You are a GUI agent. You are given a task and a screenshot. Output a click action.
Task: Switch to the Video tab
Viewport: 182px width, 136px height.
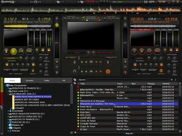point(47,80)
